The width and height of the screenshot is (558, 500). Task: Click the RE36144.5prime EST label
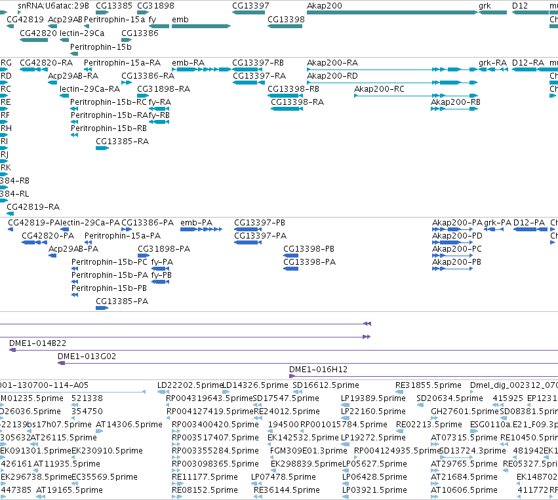click(287, 490)
